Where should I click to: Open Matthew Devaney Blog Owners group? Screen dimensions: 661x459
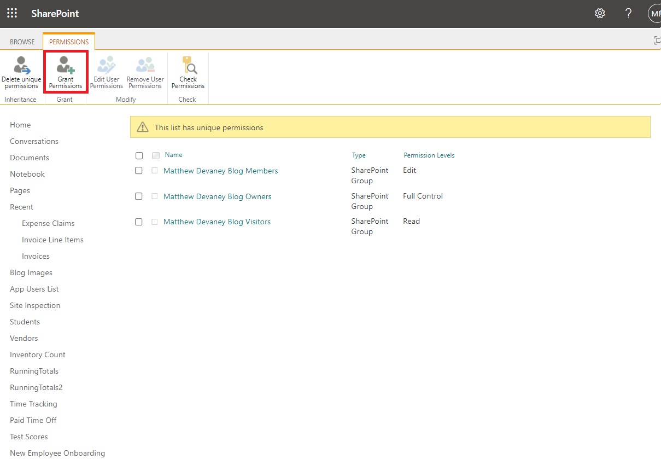pyautogui.click(x=217, y=196)
